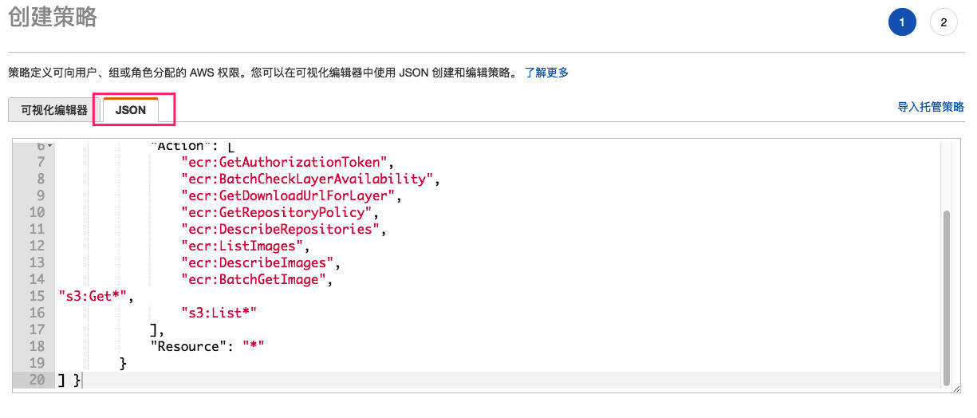Viewport: 977px width, 418px height.
Task: Click the "s3:List*" text
Action: pyautogui.click(x=219, y=313)
